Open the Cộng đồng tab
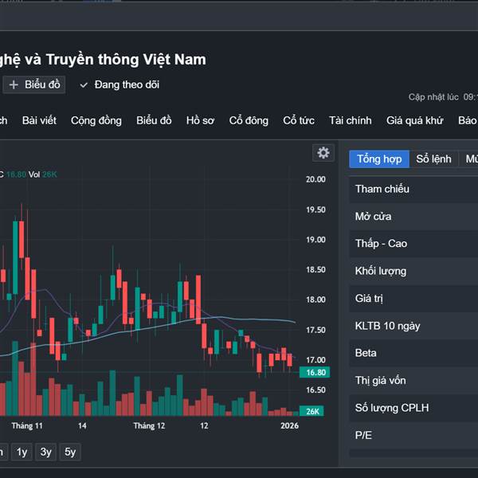The height and width of the screenshot is (478, 478). click(96, 121)
